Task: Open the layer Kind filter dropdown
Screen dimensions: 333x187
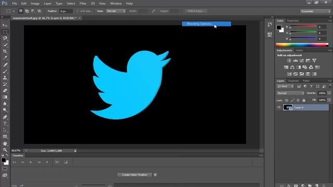Action: pyautogui.click(x=285, y=86)
